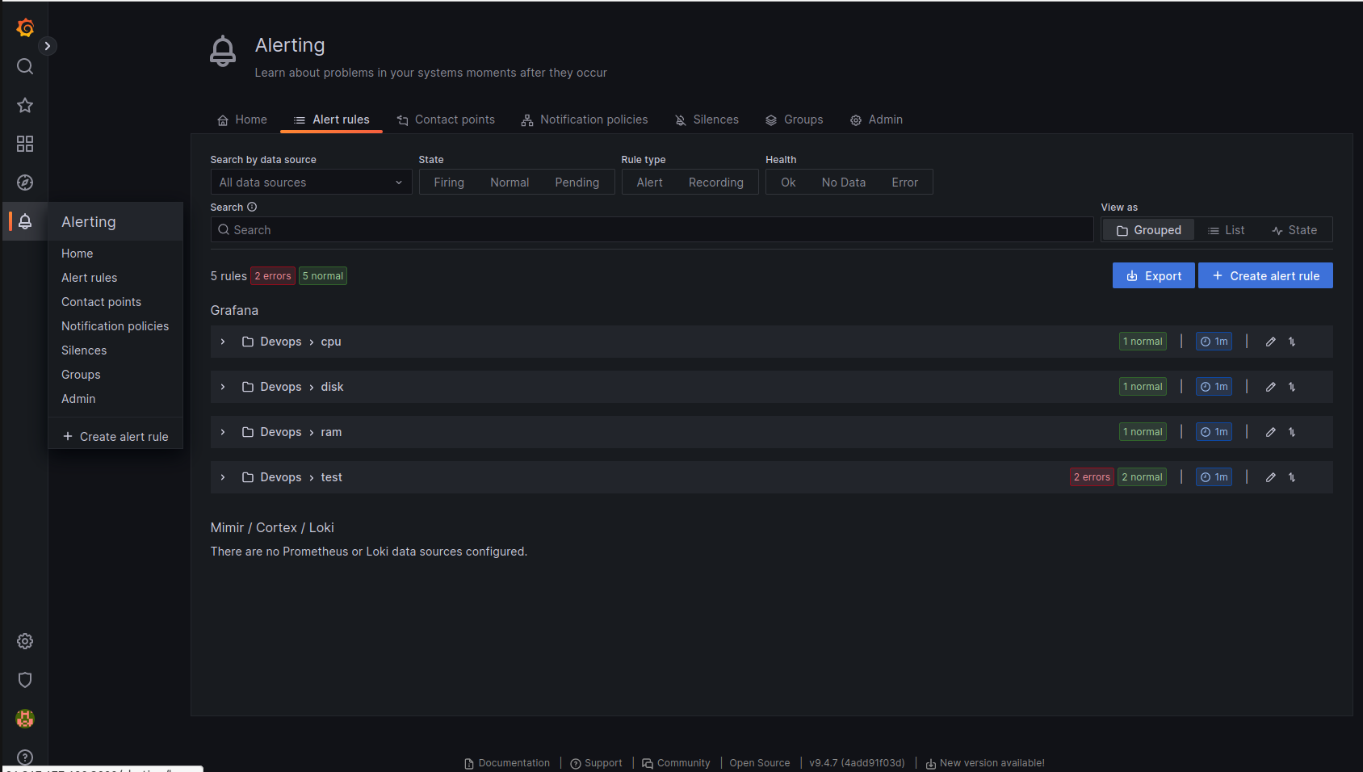Open Configuration gear icon in sidebar

[x=25, y=641]
